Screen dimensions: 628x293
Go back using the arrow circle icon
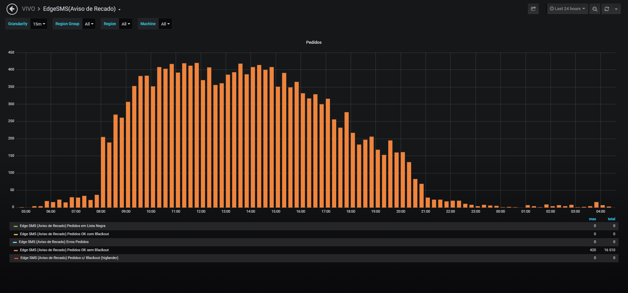12,9
